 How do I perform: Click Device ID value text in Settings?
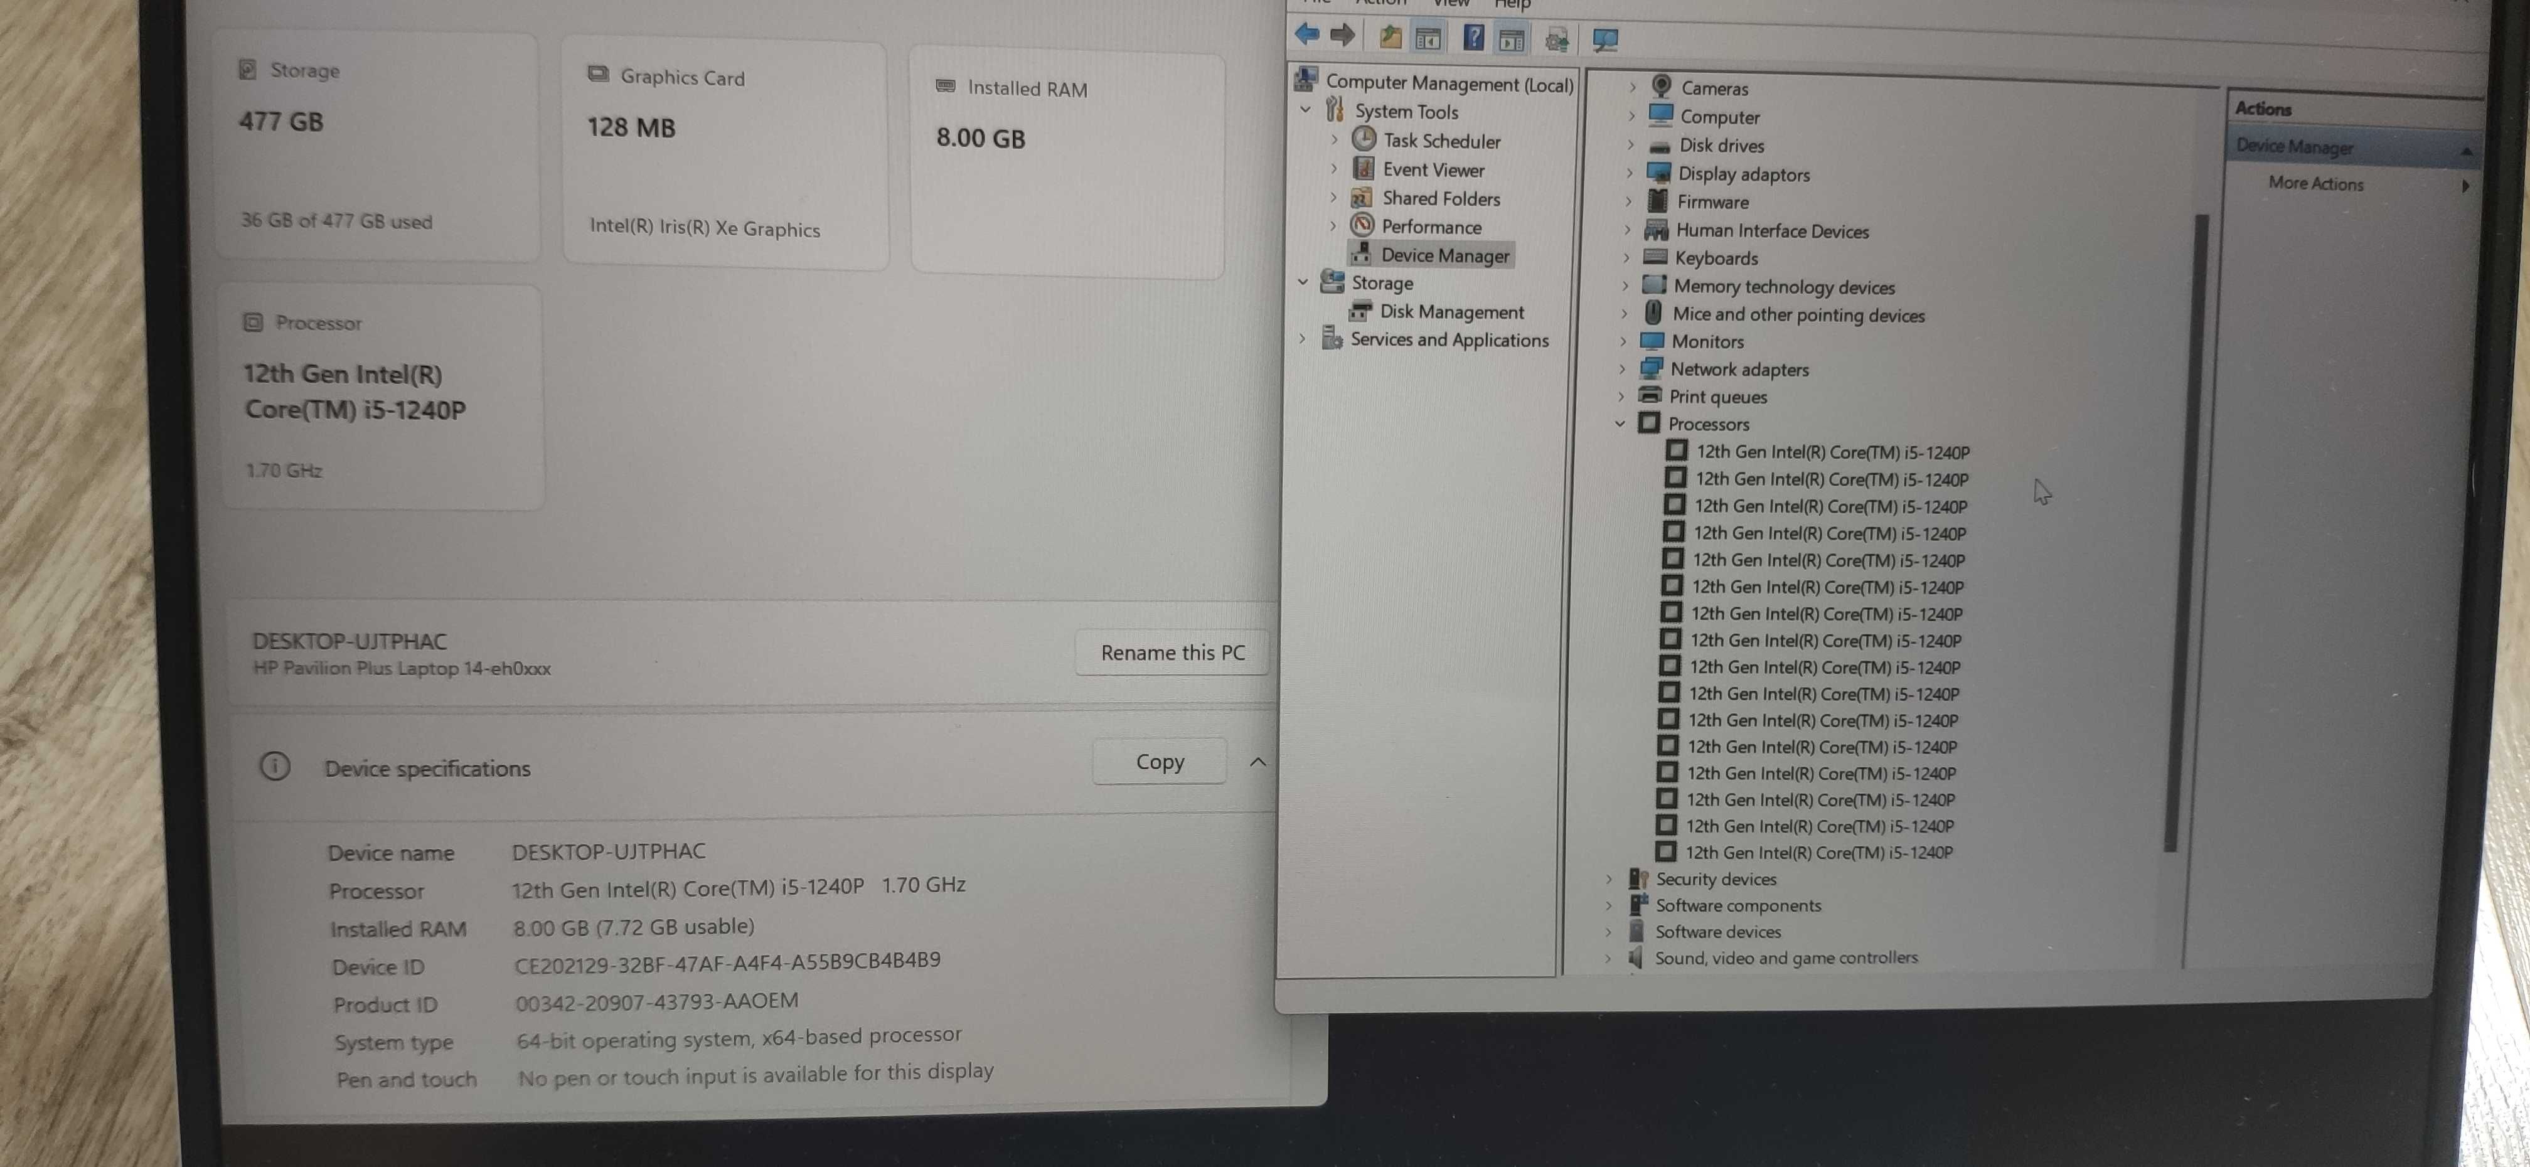[727, 962]
